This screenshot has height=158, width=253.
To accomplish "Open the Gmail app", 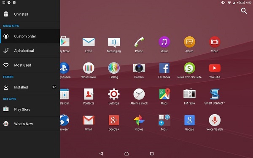I will (89, 123).
